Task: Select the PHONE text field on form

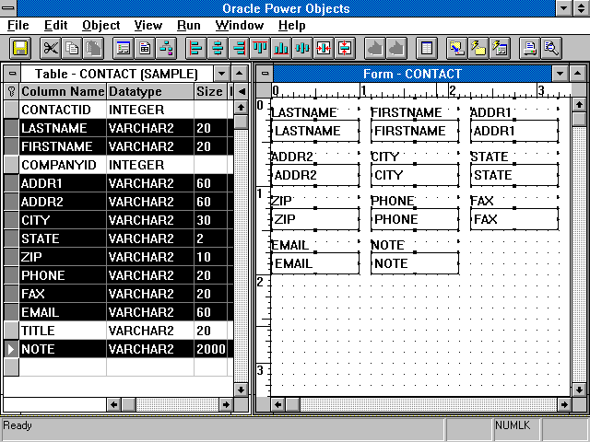Action: click(413, 219)
